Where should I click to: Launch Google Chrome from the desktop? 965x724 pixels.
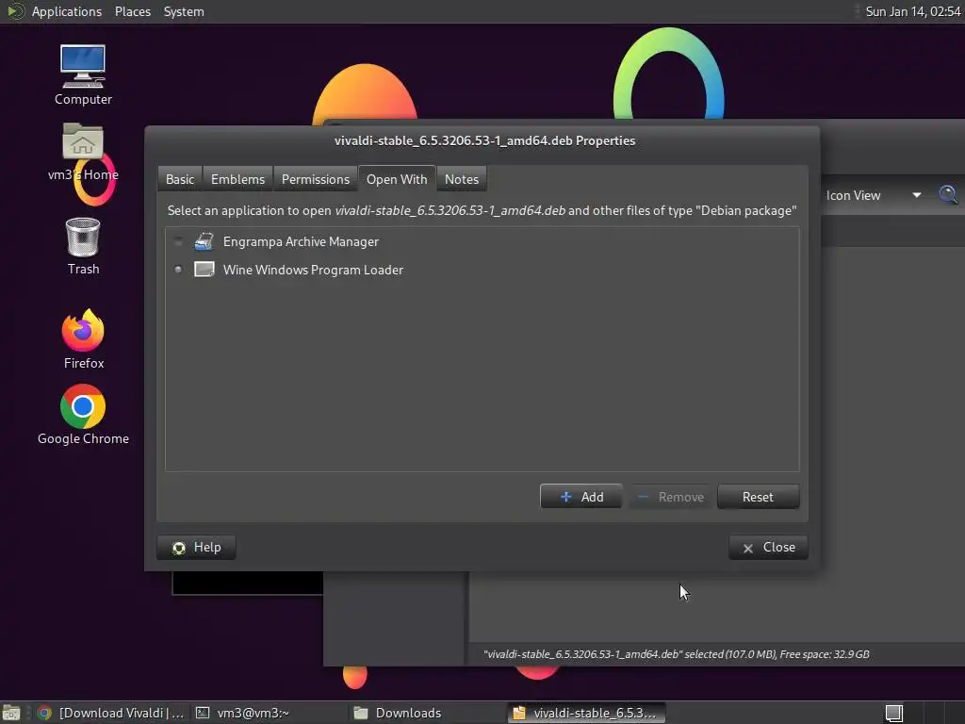click(83, 415)
